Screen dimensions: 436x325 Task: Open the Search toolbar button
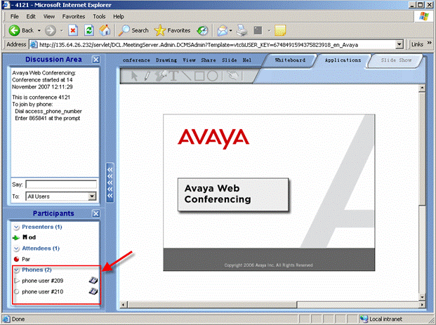point(133,30)
